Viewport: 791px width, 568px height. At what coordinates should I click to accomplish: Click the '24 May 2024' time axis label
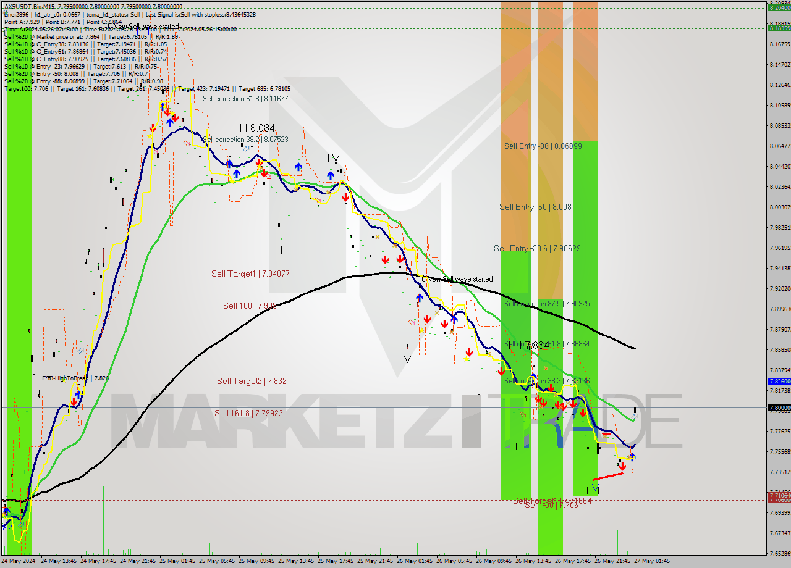(19, 561)
